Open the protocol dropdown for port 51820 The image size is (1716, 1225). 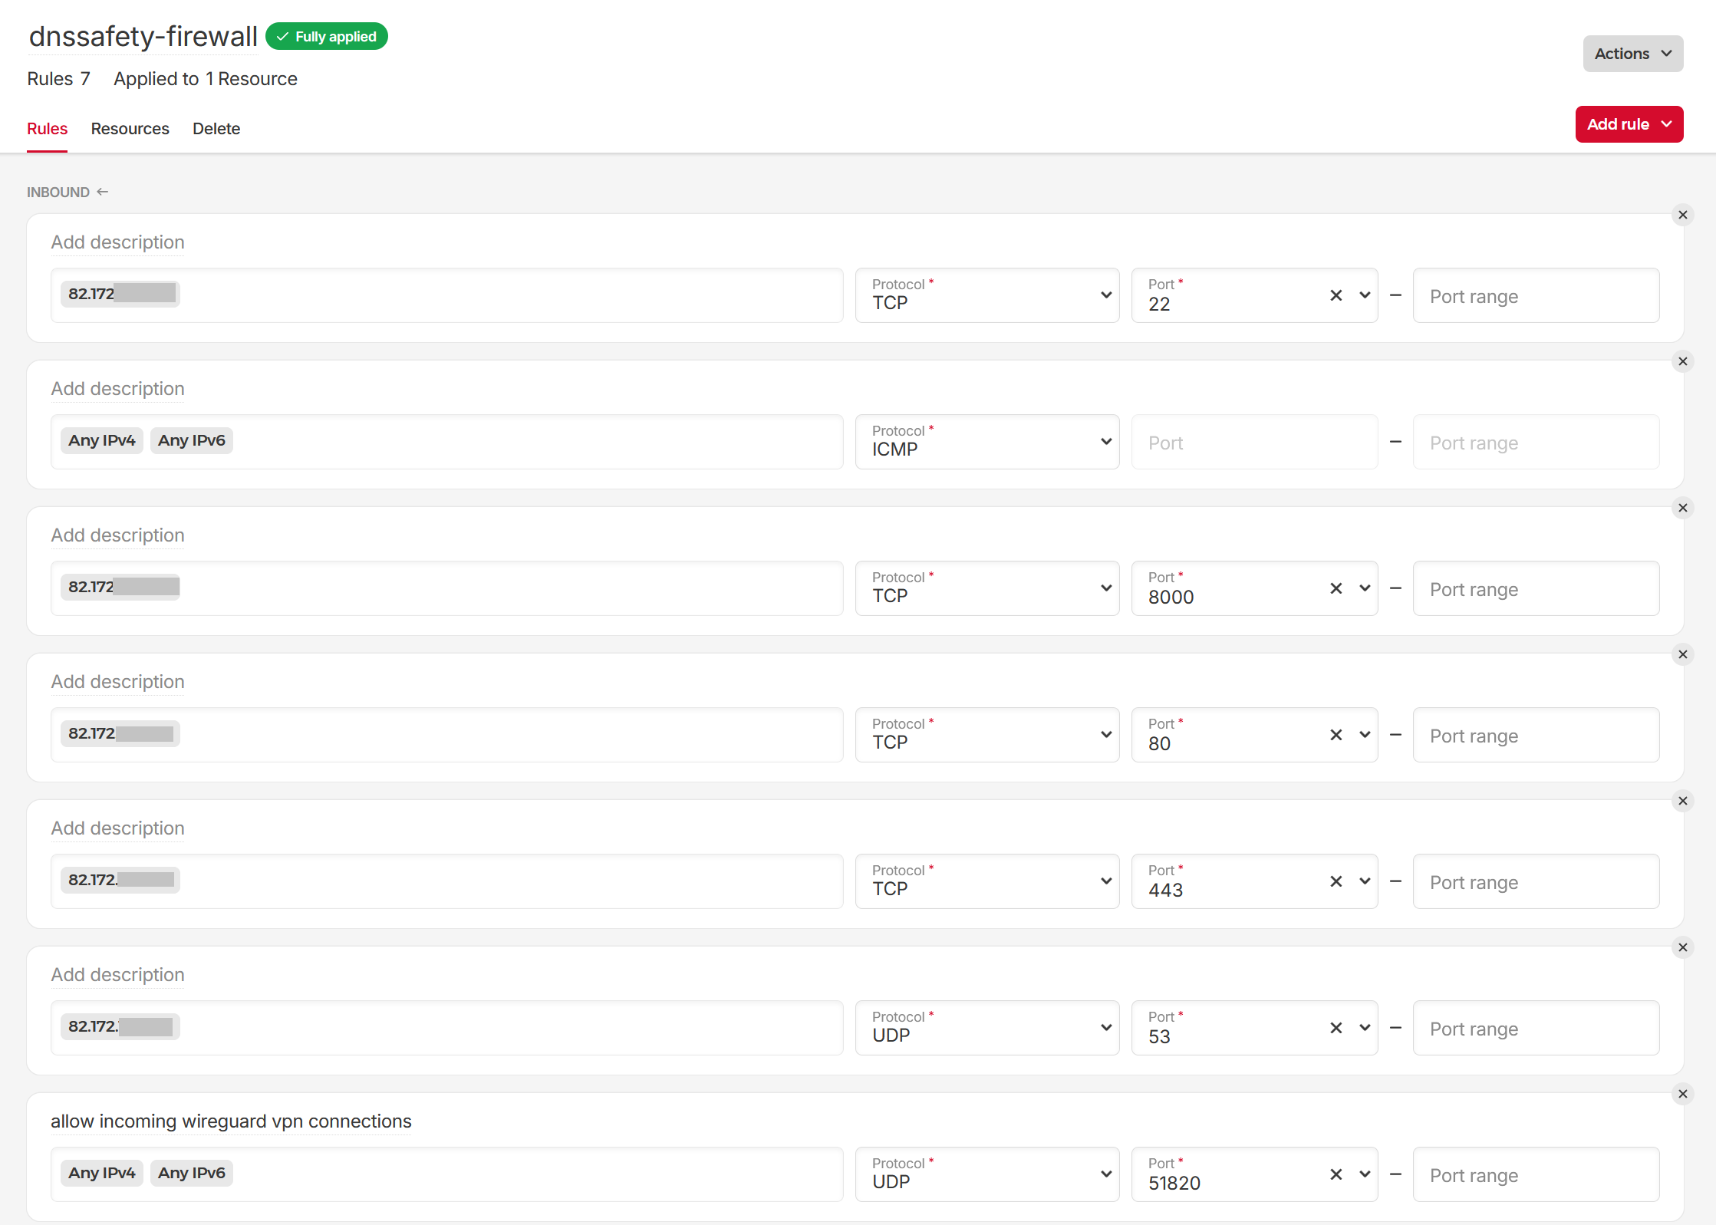(986, 1174)
